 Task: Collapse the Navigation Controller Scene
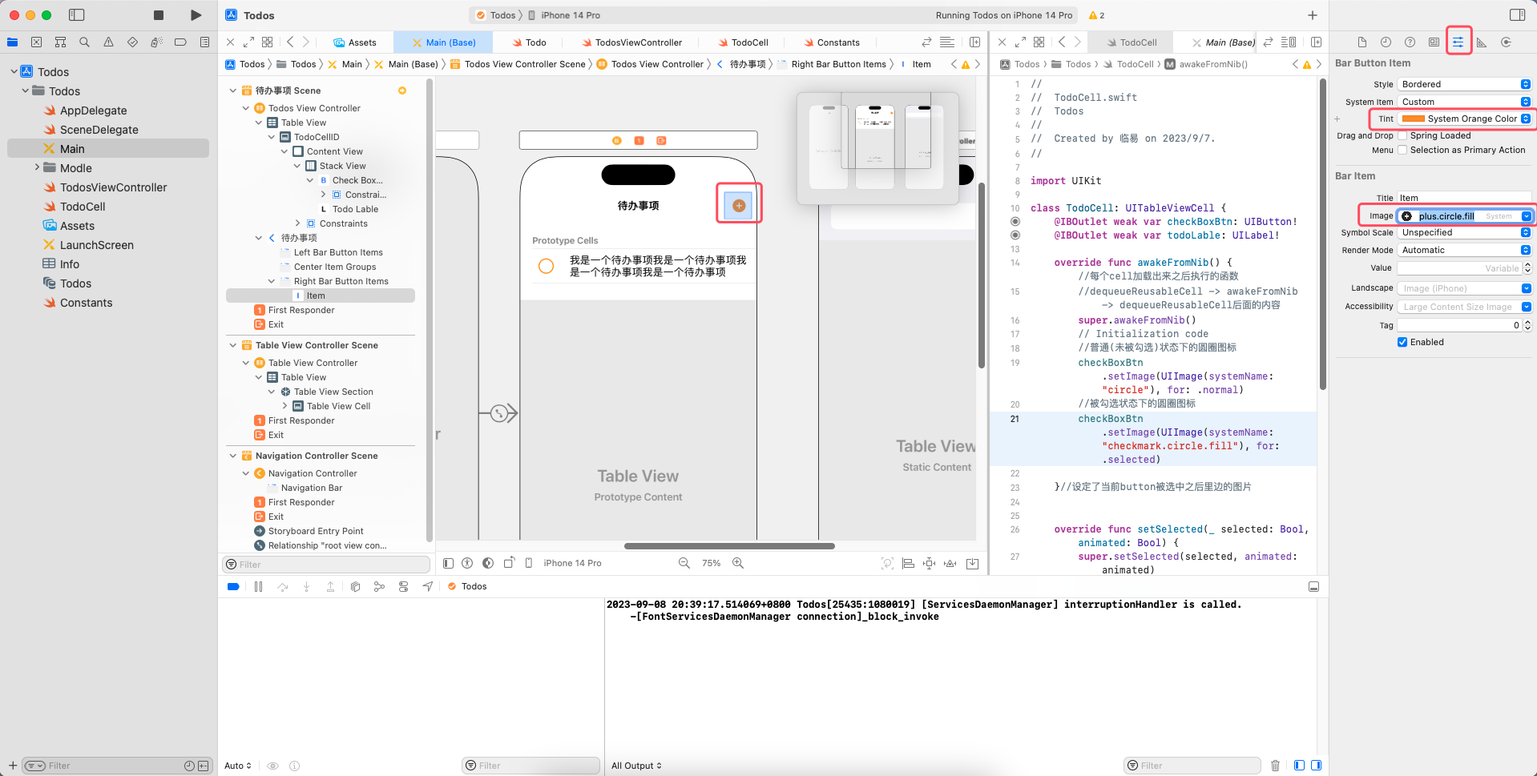tap(232, 456)
